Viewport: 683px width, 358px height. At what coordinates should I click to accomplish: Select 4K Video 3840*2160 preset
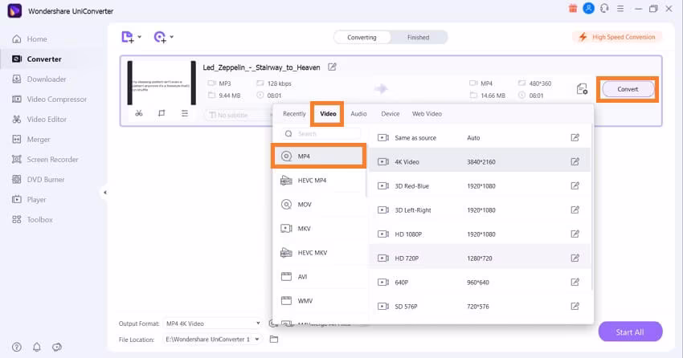click(479, 162)
